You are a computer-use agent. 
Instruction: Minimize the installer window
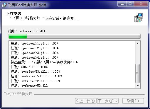(x=122, y=4)
